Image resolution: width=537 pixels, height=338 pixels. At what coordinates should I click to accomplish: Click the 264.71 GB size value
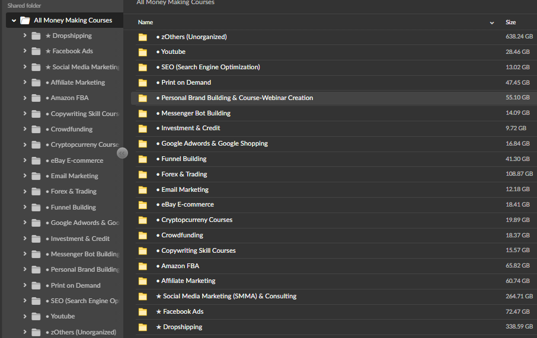[x=519, y=296]
